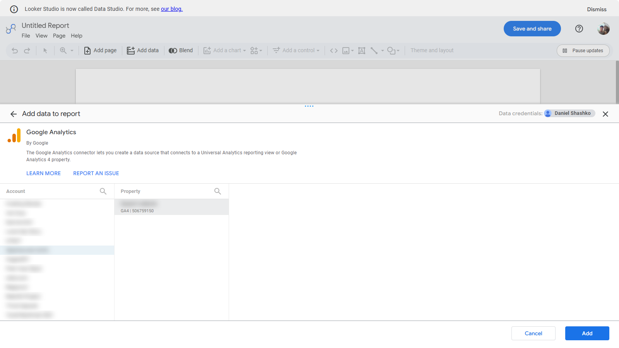Open the View menu

click(x=41, y=36)
